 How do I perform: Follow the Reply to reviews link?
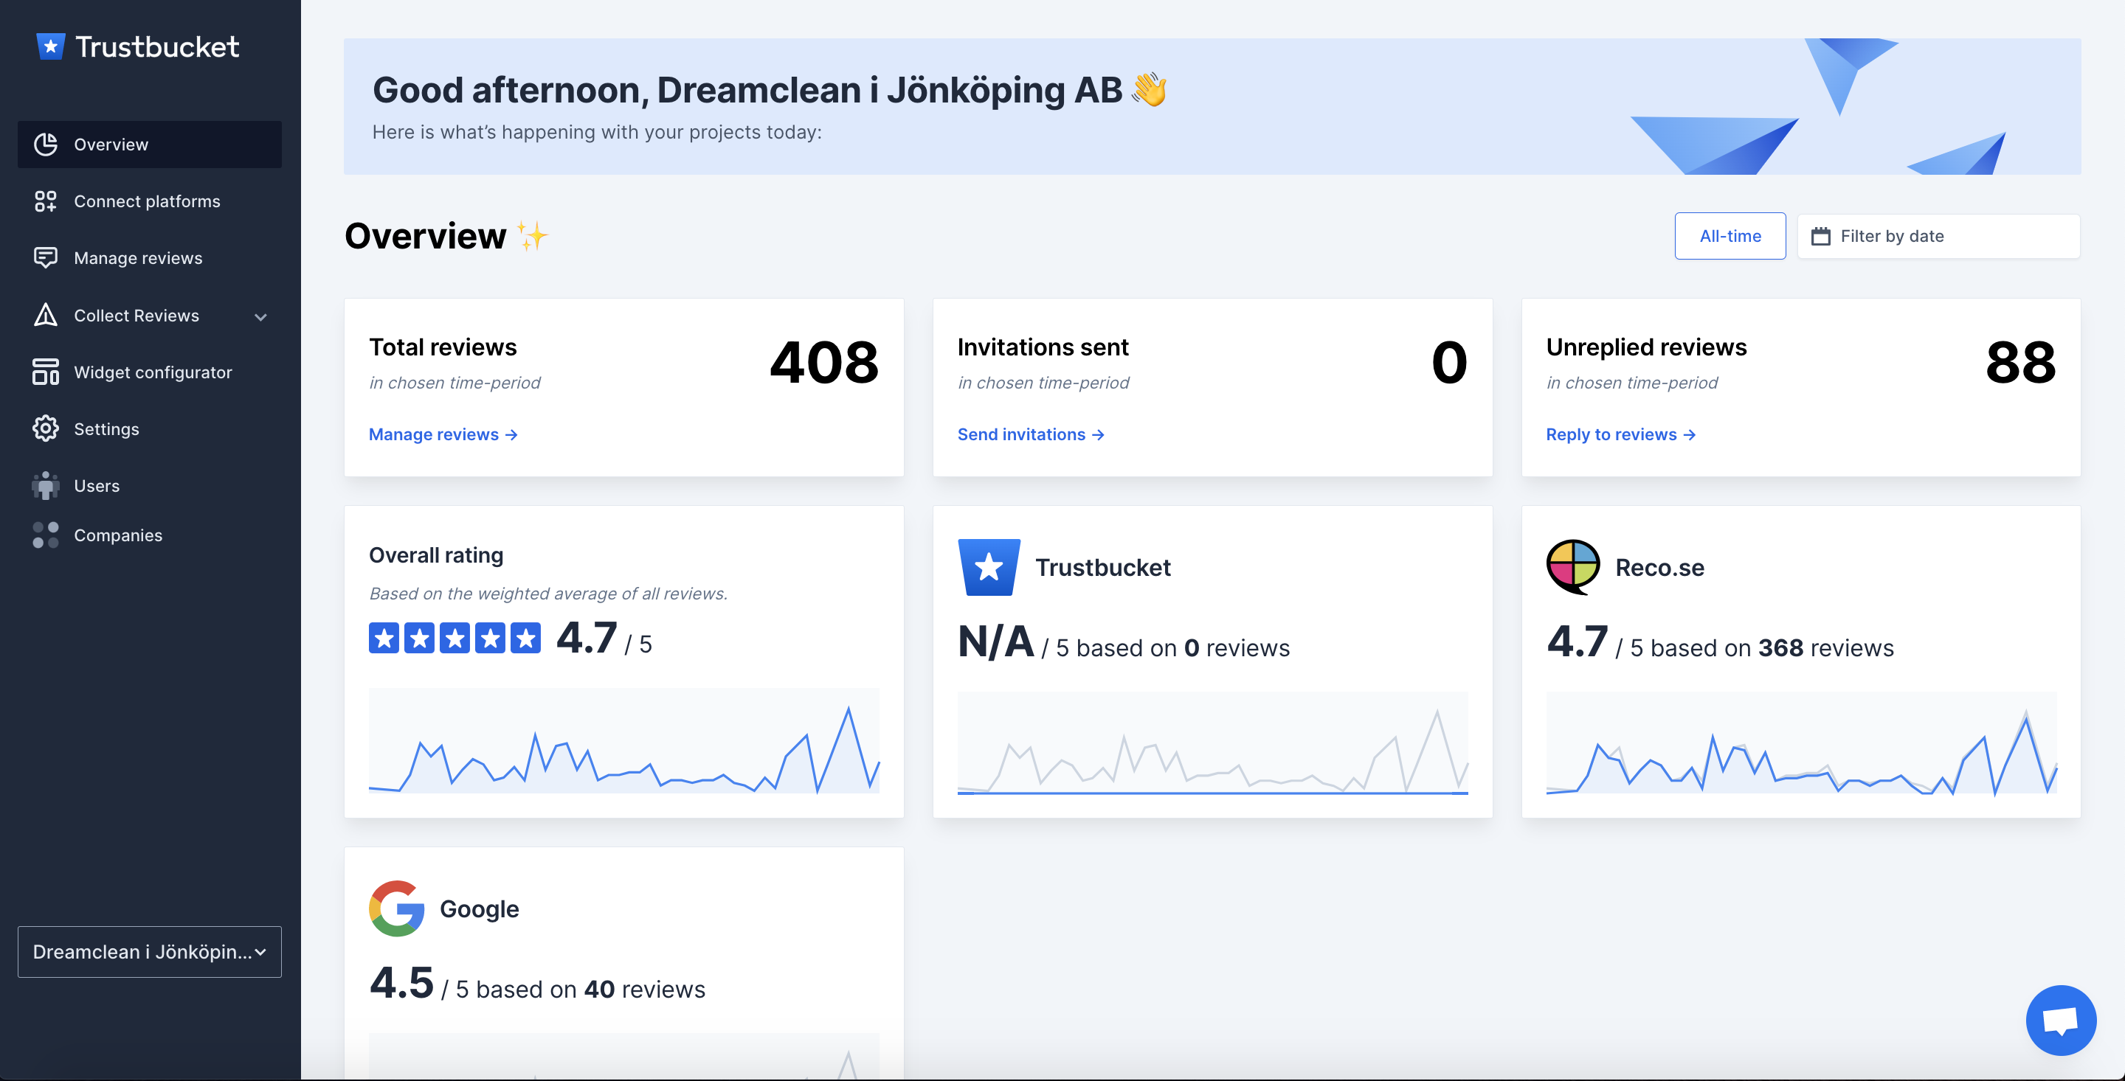[x=1620, y=434]
